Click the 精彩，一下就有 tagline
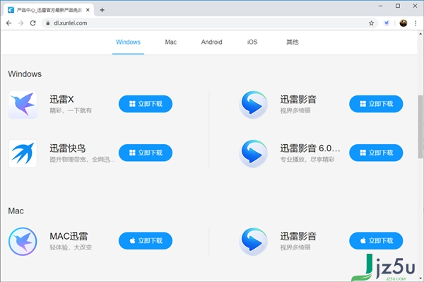 point(71,110)
